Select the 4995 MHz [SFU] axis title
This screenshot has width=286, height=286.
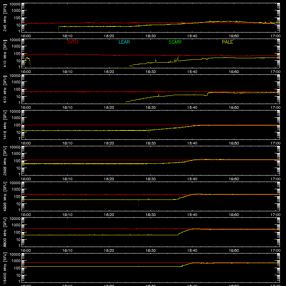click(x=5, y=196)
